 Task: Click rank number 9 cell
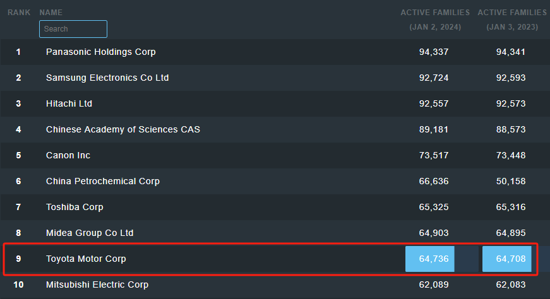point(18,259)
